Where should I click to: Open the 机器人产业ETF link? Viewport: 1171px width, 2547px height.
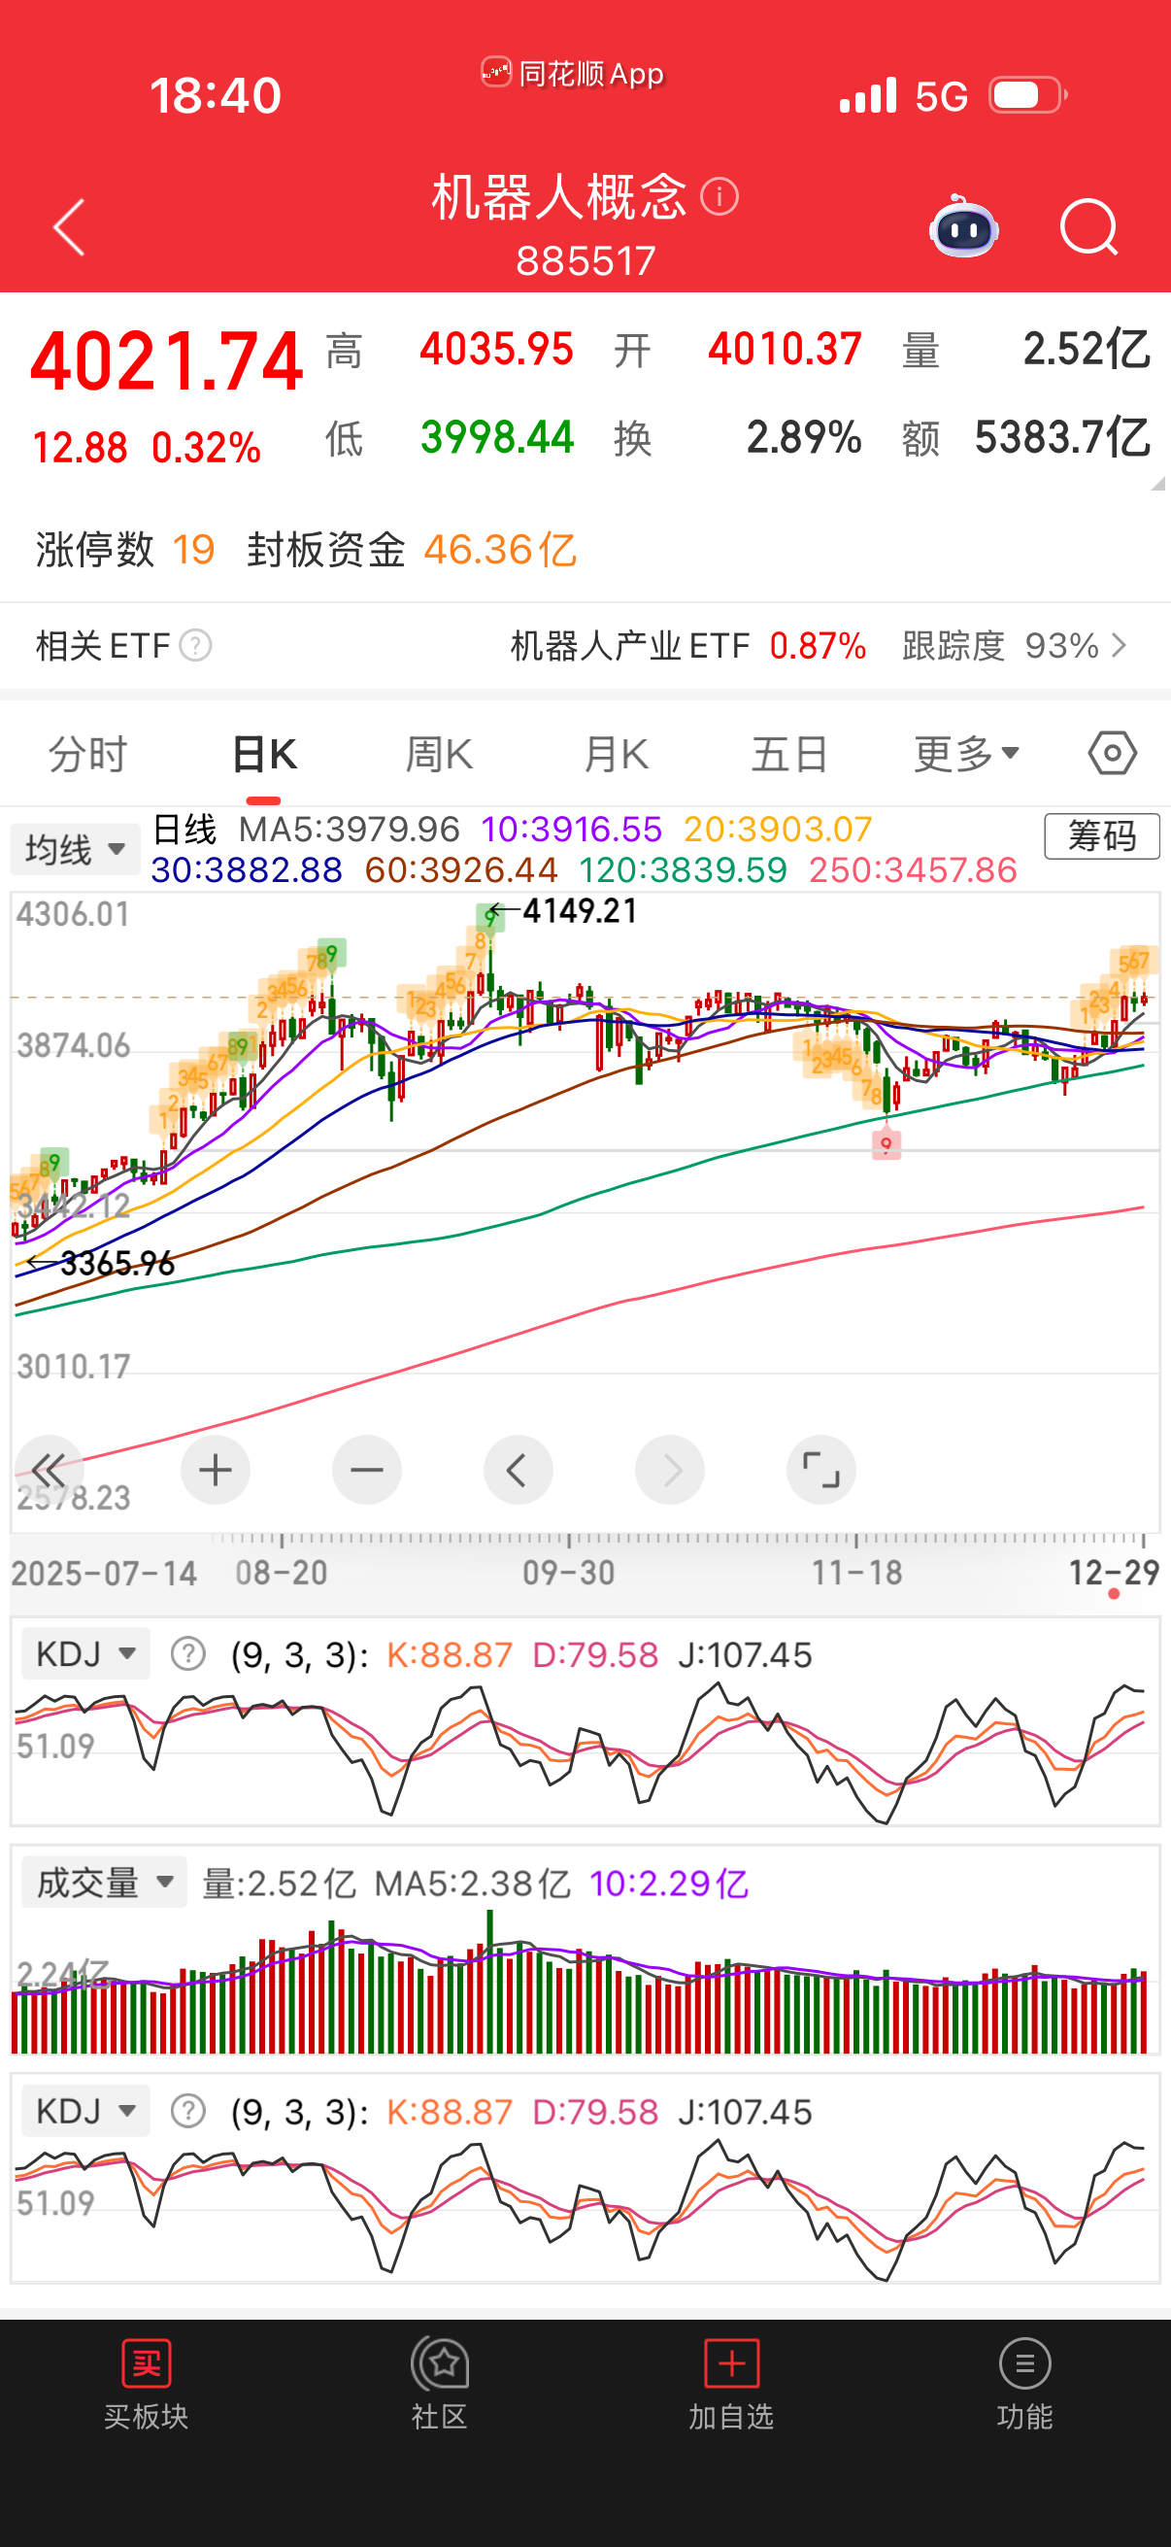[x=629, y=646]
